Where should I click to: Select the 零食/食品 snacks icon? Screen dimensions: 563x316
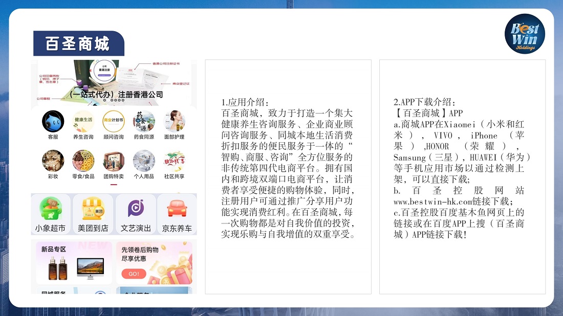(x=83, y=161)
